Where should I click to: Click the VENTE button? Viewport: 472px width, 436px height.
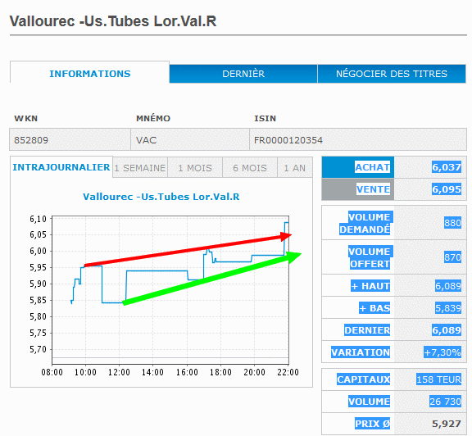pyautogui.click(x=358, y=189)
